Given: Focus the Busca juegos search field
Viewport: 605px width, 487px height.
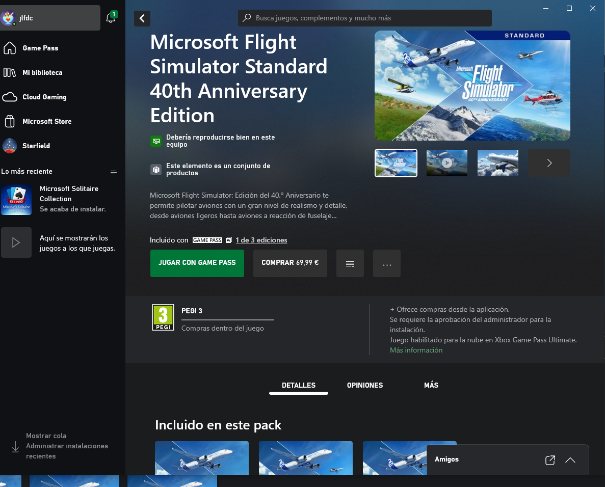Looking at the screenshot, I should pyautogui.click(x=364, y=18).
